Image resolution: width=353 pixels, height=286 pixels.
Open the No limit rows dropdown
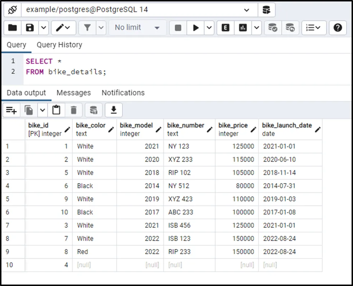click(137, 28)
